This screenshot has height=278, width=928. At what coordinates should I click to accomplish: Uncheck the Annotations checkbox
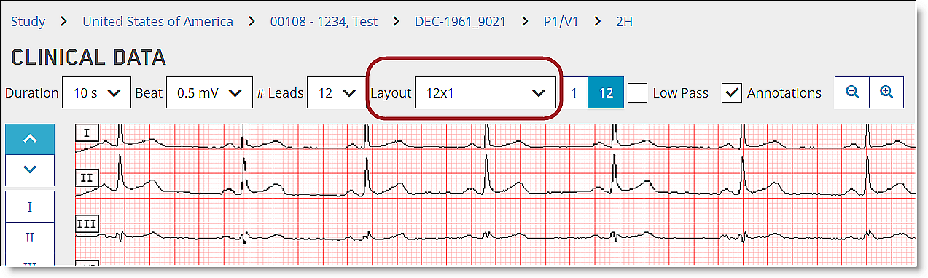pyautogui.click(x=733, y=93)
